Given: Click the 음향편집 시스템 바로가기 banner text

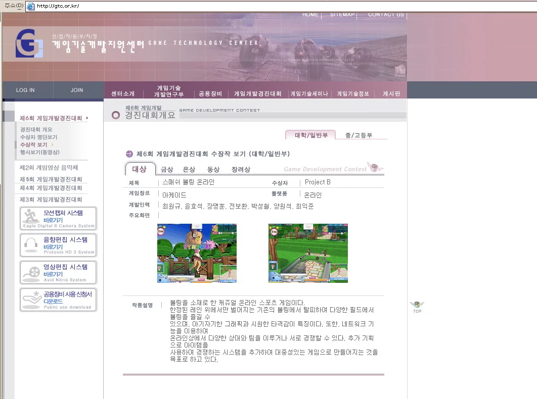Looking at the screenshot, I should click(65, 243).
